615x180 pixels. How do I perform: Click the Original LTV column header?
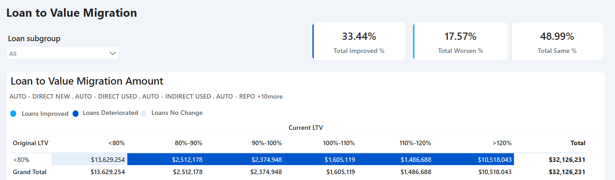click(x=30, y=143)
